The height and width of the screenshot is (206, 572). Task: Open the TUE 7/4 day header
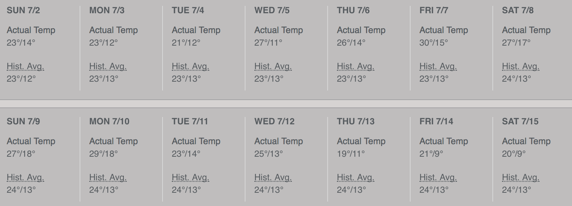[x=188, y=10]
